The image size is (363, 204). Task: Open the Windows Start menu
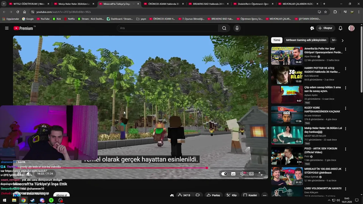(x=5, y=200)
